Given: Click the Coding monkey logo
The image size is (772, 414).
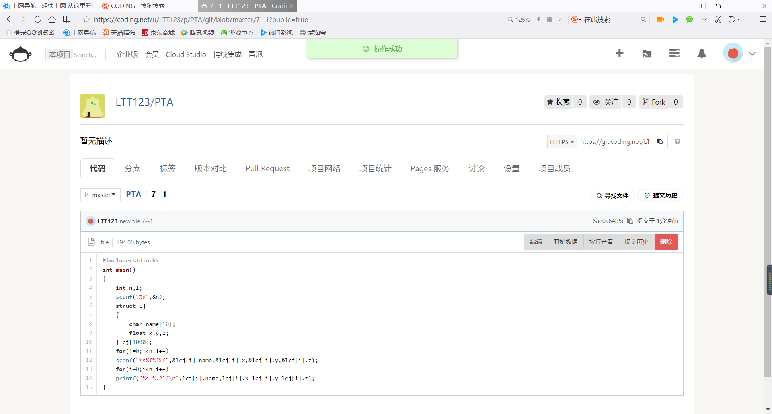Looking at the screenshot, I should point(21,54).
